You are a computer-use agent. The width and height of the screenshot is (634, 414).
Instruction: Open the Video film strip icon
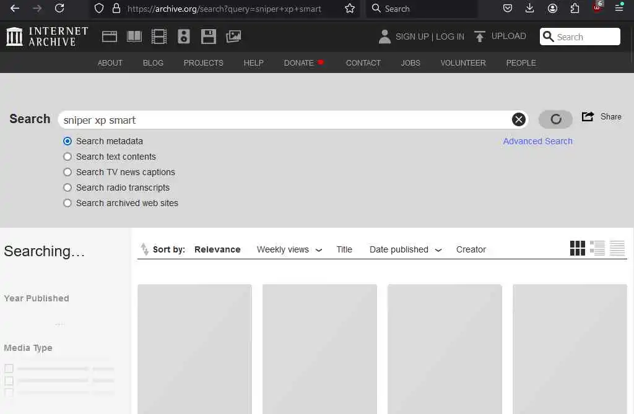[159, 37]
